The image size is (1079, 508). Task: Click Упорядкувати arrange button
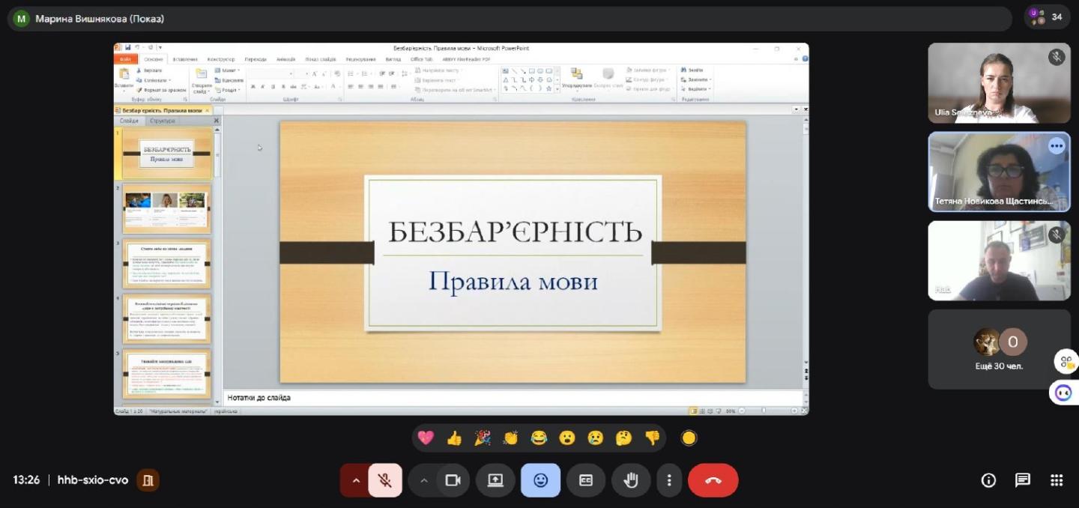577,80
